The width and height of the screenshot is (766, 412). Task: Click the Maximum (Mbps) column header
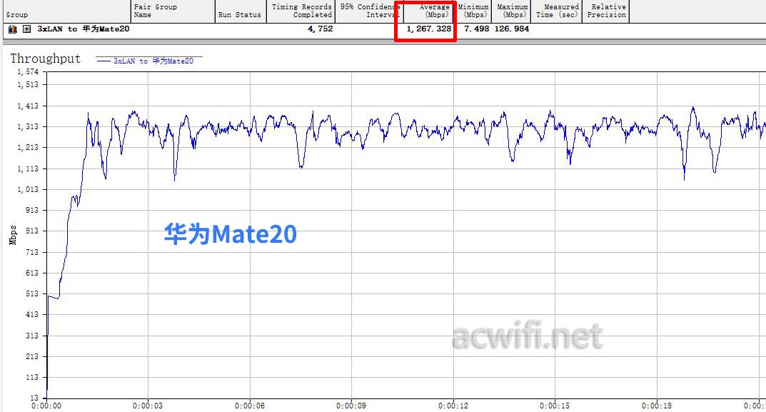click(x=512, y=11)
